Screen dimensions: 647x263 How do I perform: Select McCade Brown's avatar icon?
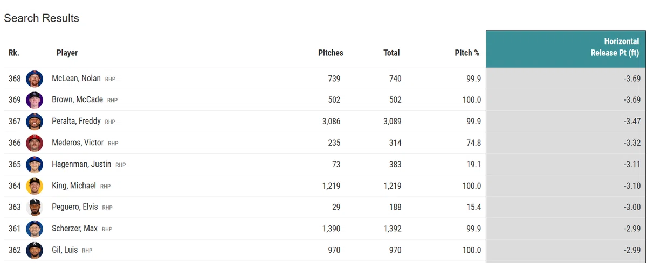pyautogui.click(x=35, y=100)
